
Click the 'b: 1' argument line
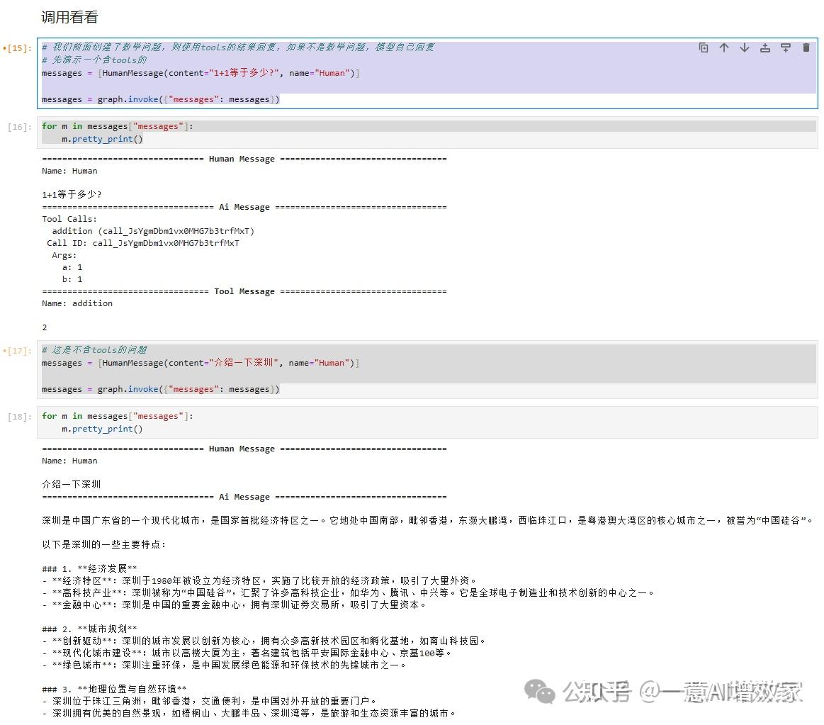click(x=72, y=279)
